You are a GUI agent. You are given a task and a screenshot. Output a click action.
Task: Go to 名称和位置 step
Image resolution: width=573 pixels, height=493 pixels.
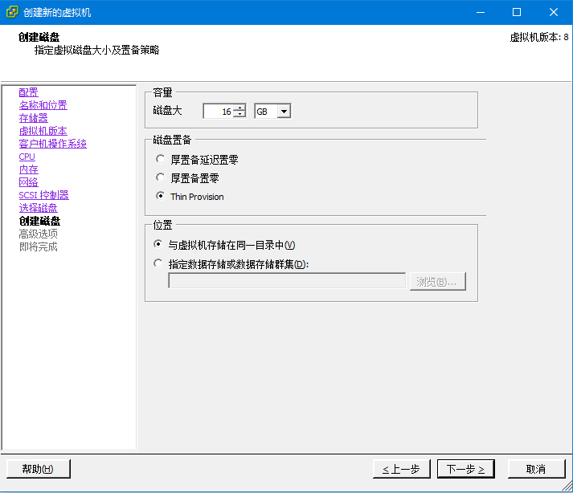point(43,105)
